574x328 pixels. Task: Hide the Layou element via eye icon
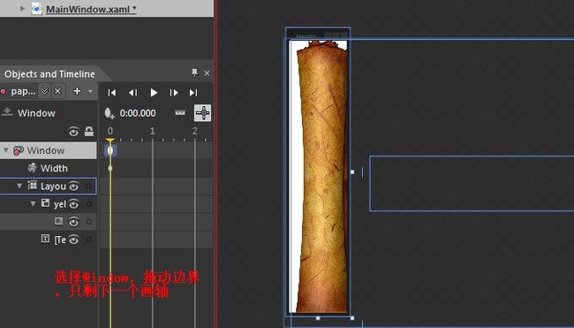point(73,187)
